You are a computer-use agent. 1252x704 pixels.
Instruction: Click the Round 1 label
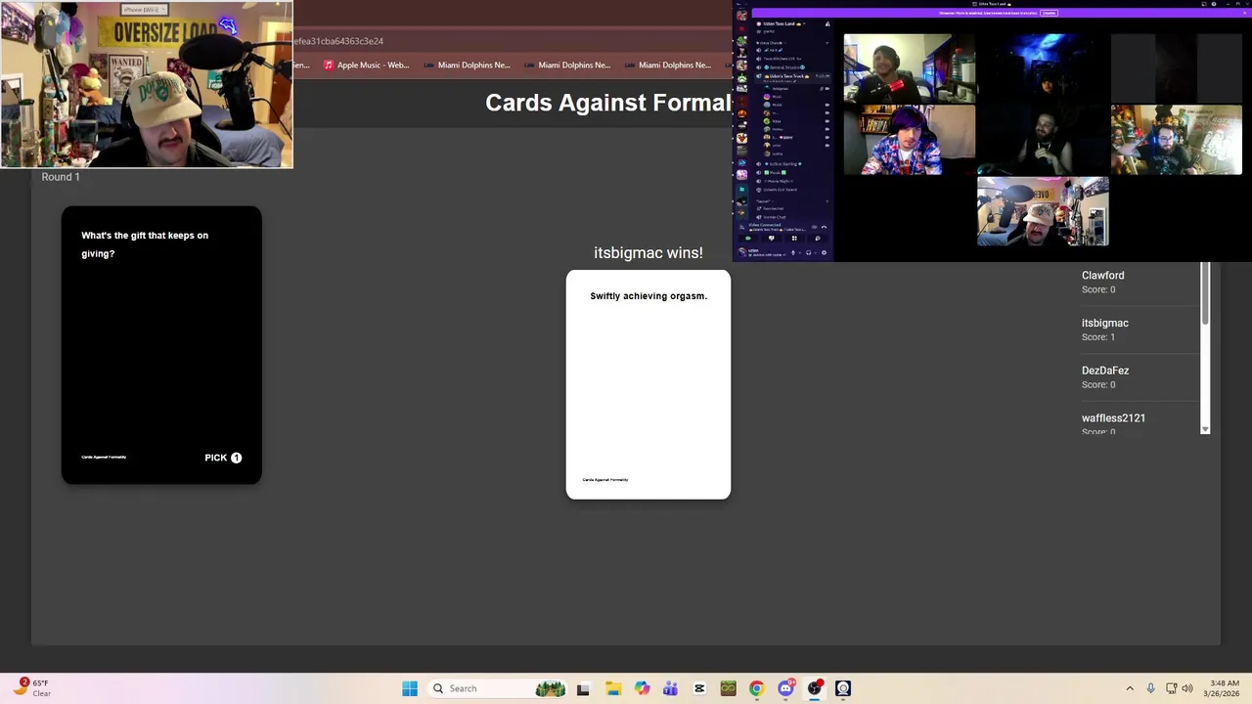[61, 177]
